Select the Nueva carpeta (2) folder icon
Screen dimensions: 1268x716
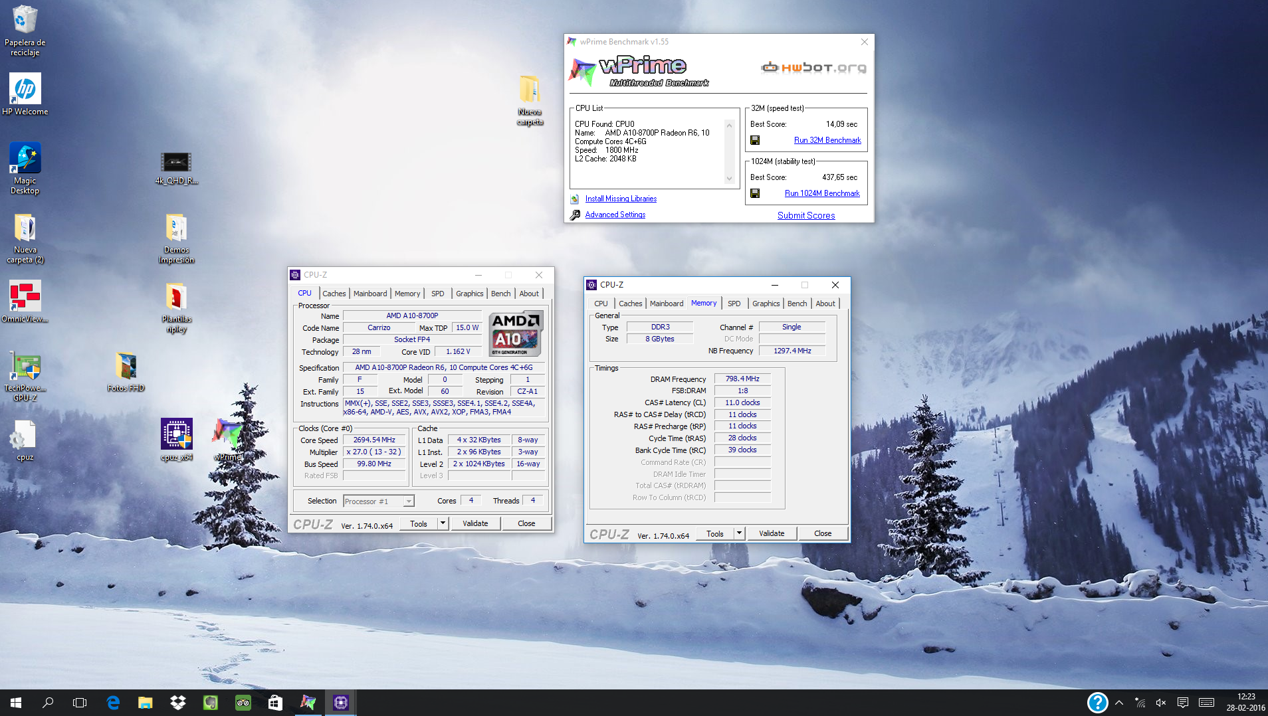25,238
